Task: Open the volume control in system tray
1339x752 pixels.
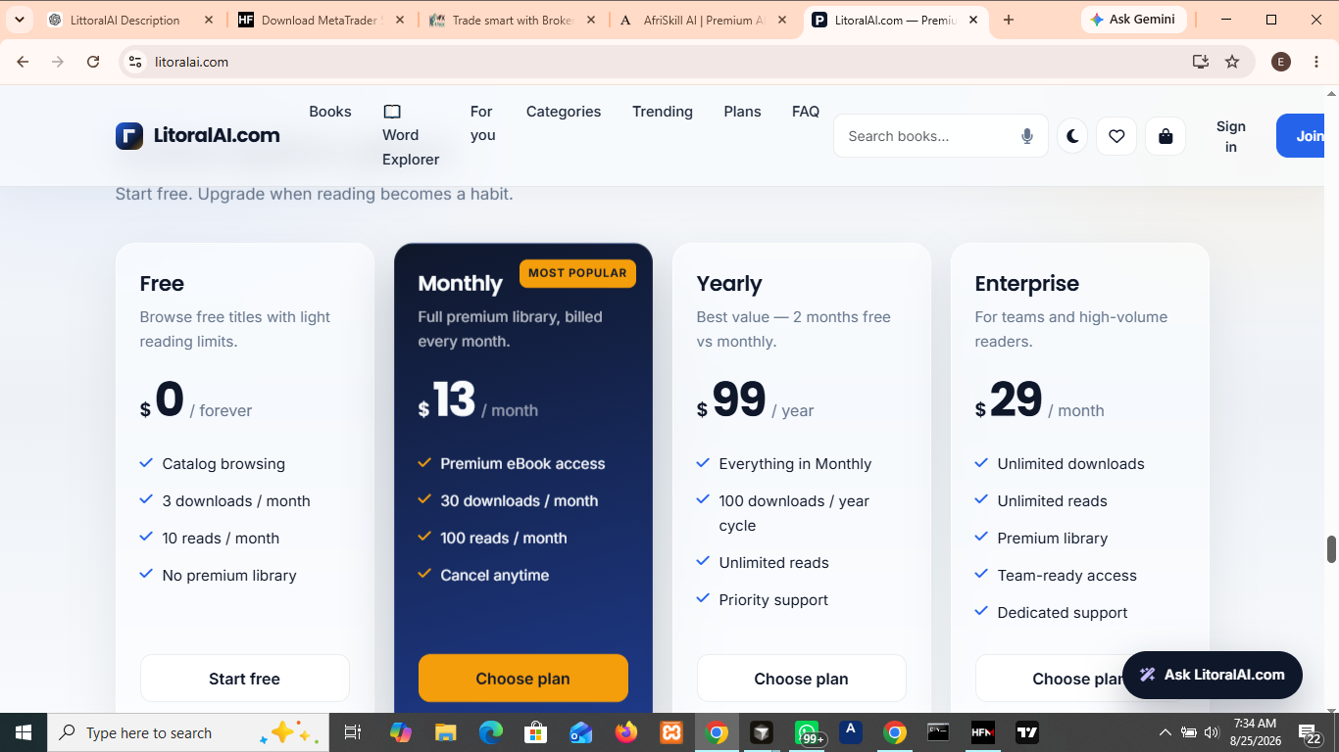Action: click(1212, 732)
